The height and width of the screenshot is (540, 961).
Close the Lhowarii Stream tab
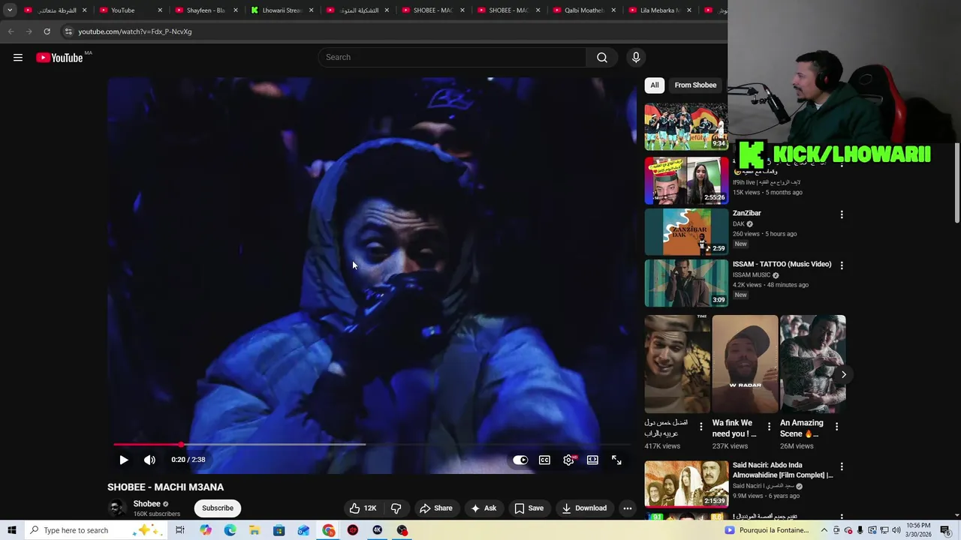point(311,10)
